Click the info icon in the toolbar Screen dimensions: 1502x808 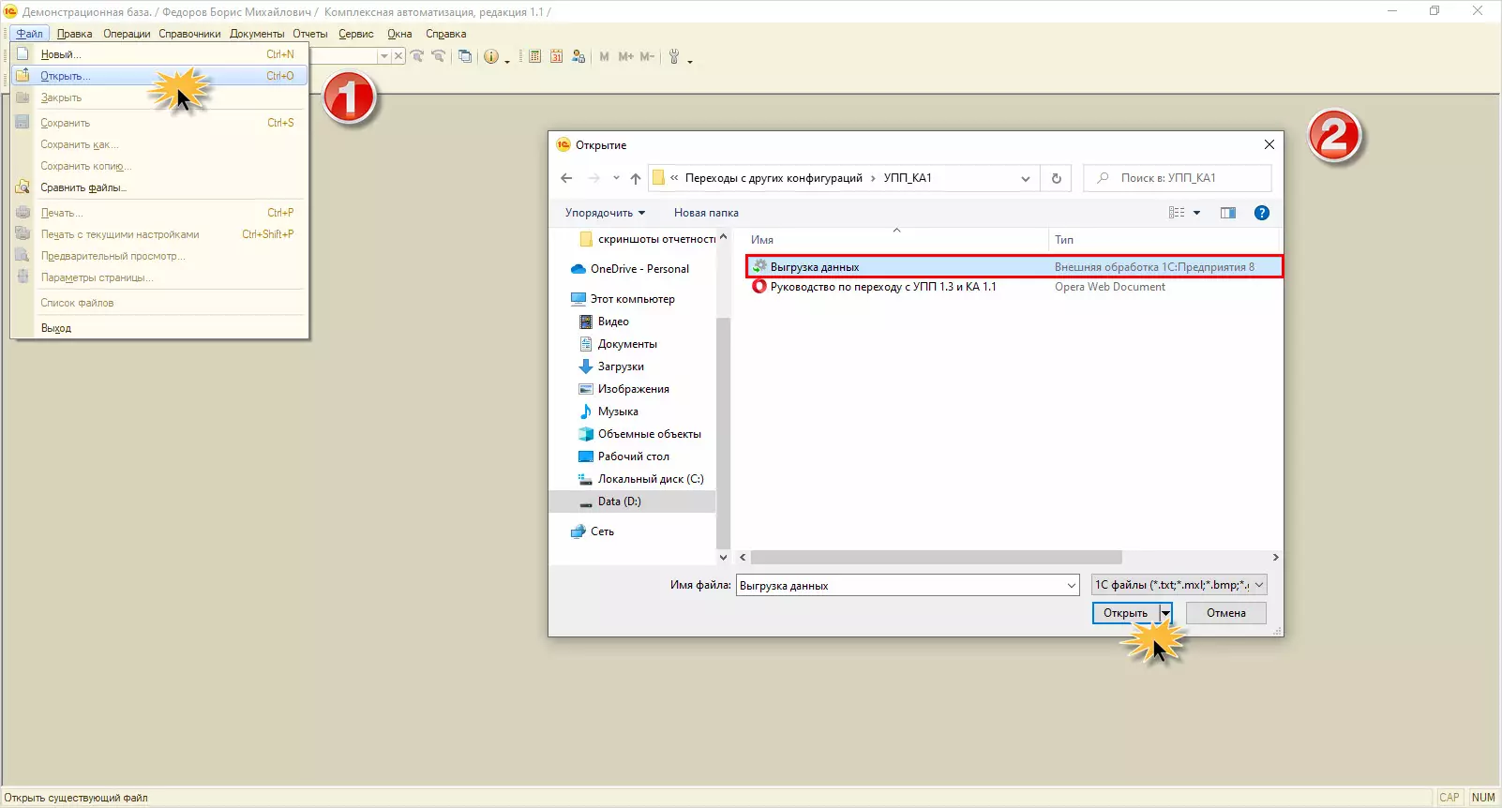(x=491, y=56)
